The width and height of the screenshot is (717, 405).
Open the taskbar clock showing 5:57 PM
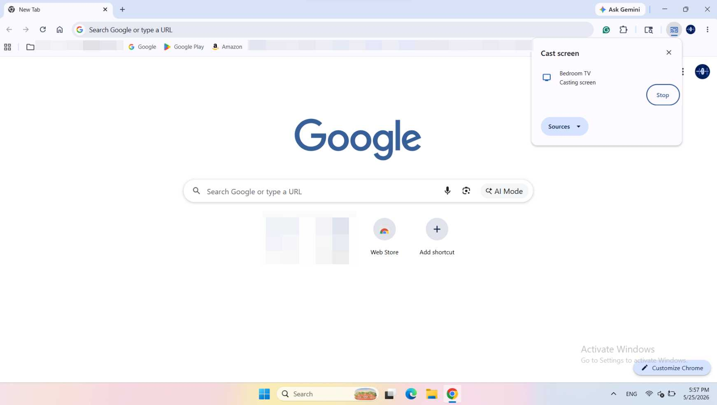click(x=696, y=394)
